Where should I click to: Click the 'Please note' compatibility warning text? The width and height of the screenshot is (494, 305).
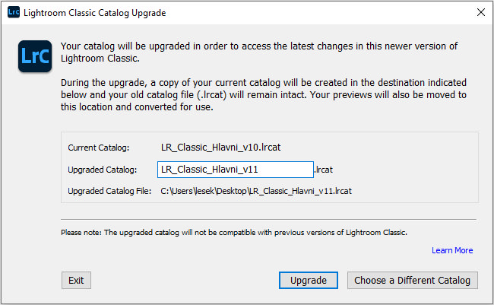tap(234, 233)
